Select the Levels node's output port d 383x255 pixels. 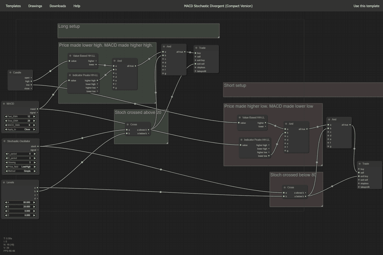tap(37, 199)
